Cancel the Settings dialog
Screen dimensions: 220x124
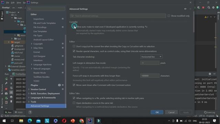coord(171,112)
